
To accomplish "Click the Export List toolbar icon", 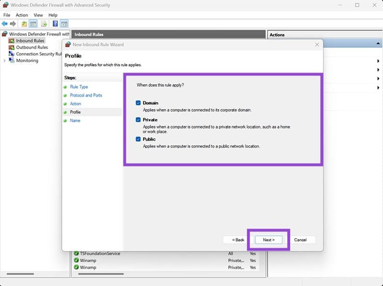I will (x=43, y=24).
